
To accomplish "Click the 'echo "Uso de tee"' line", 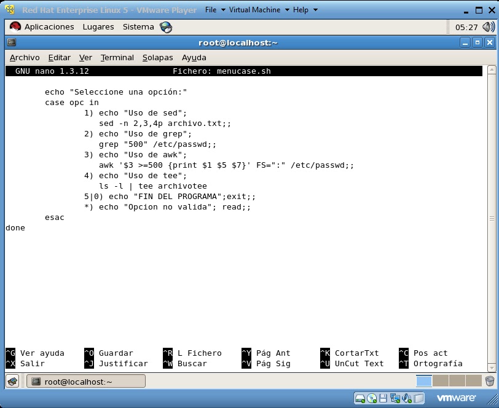I will (136, 176).
